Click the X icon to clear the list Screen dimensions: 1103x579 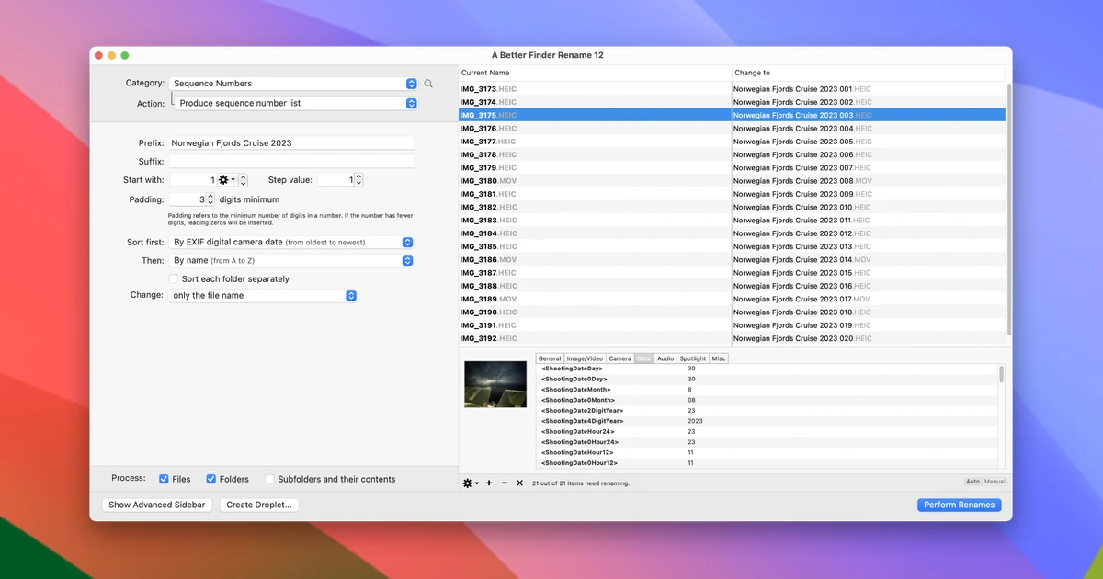click(519, 482)
